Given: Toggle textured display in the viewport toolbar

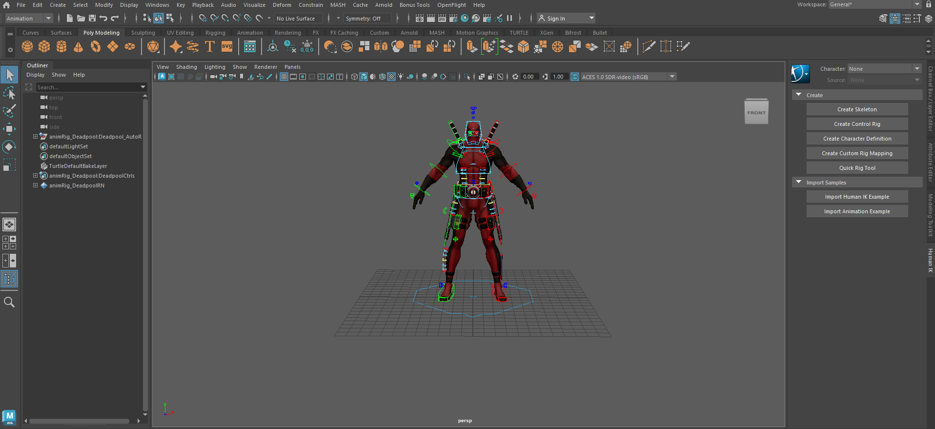Looking at the screenshot, I should [x=391, y=77].
